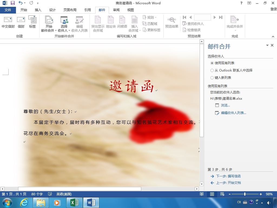Create a 中文信封 envelope

coord(8,22)
